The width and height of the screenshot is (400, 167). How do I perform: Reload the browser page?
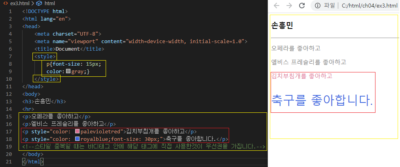tap(302, 6)
